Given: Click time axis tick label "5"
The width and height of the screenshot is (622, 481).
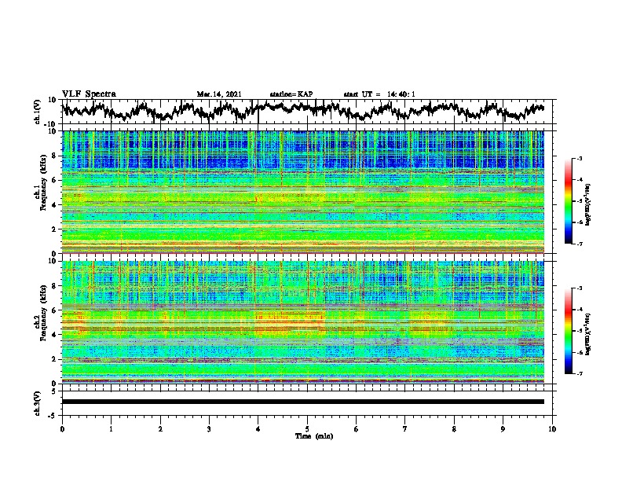Looking at the screenshot, I should 307,429.
